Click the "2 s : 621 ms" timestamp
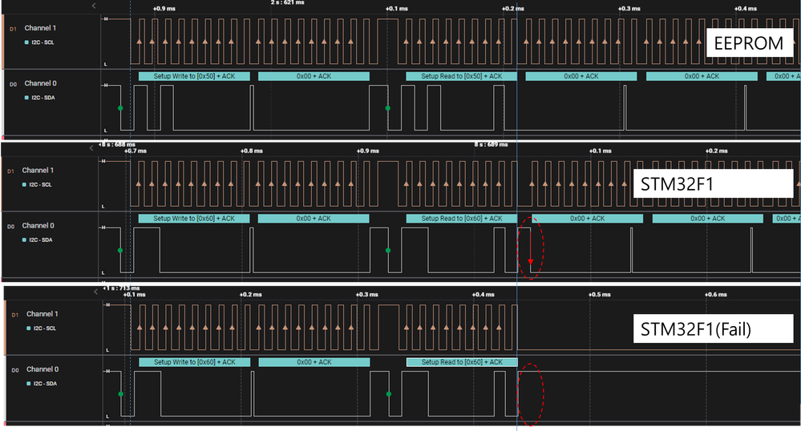 click(288, 2)
